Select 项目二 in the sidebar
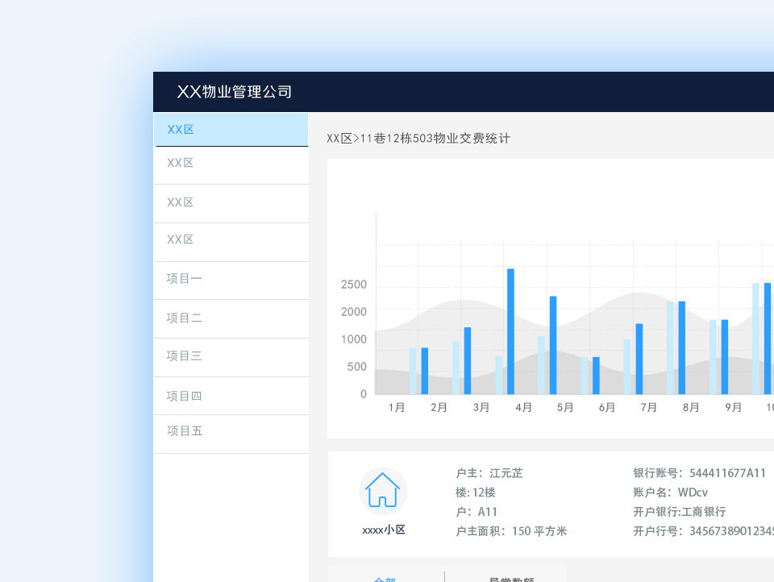 [x=184, y=317]
